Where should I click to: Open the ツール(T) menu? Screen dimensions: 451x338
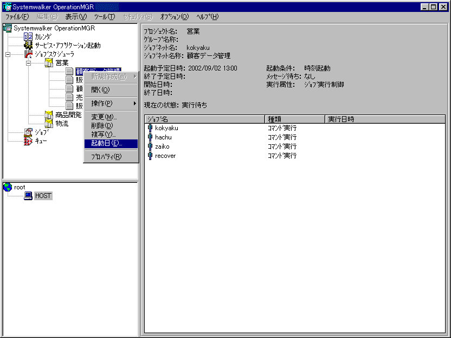pos(105,17)
